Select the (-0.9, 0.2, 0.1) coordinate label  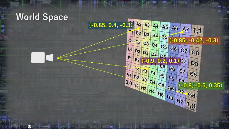tap(160, 61)
